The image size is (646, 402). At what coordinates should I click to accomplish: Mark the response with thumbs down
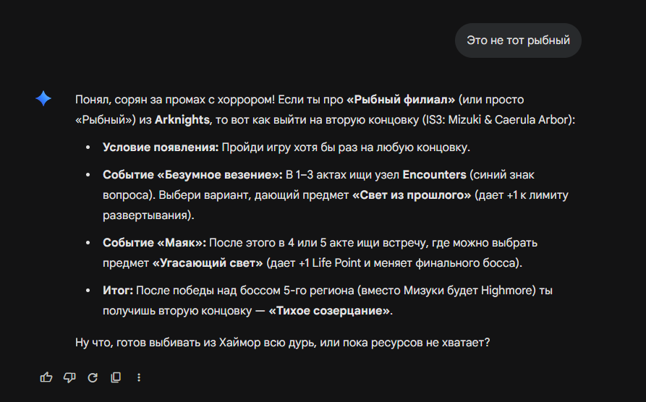pos(69,377)
